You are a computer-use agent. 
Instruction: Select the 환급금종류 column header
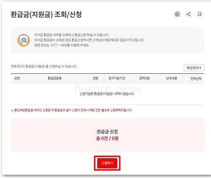pyautogui.click(x=54, y=78)
